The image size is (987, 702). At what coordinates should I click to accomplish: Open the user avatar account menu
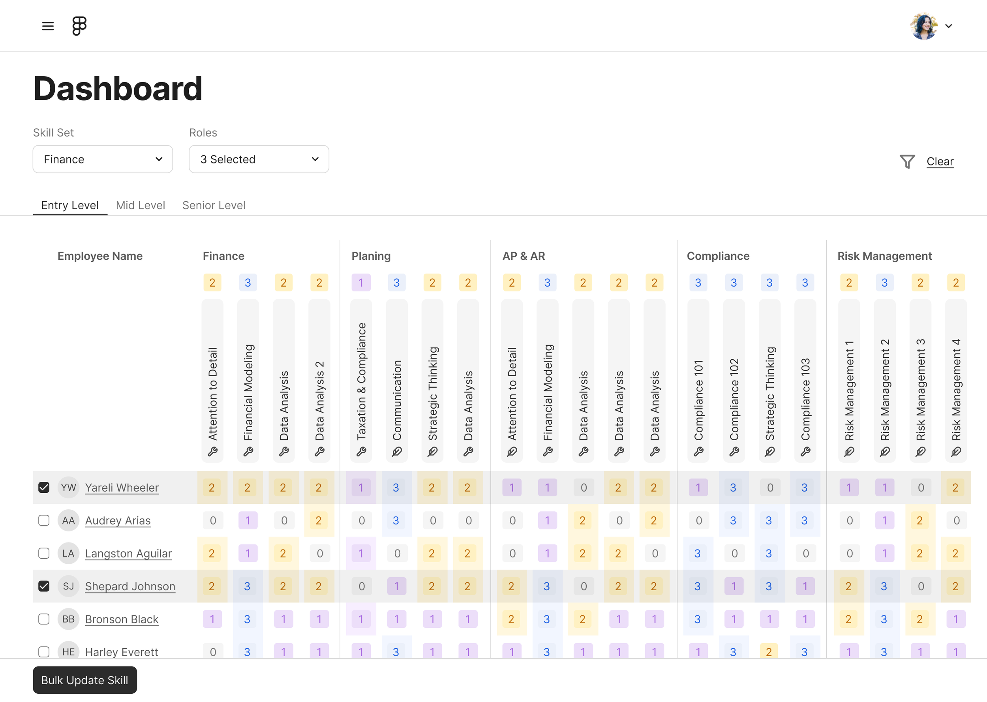tap(925, 26)
